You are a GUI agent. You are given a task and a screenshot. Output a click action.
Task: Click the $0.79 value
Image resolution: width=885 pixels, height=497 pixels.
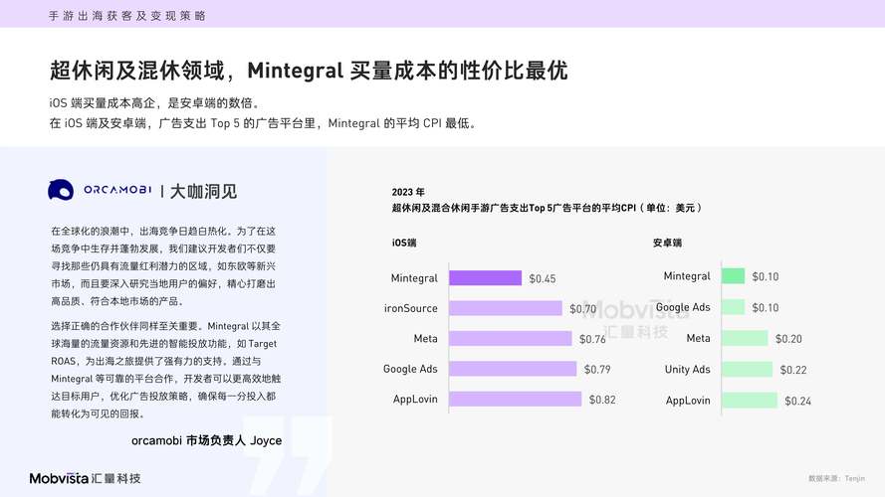[x=597, y=370]
